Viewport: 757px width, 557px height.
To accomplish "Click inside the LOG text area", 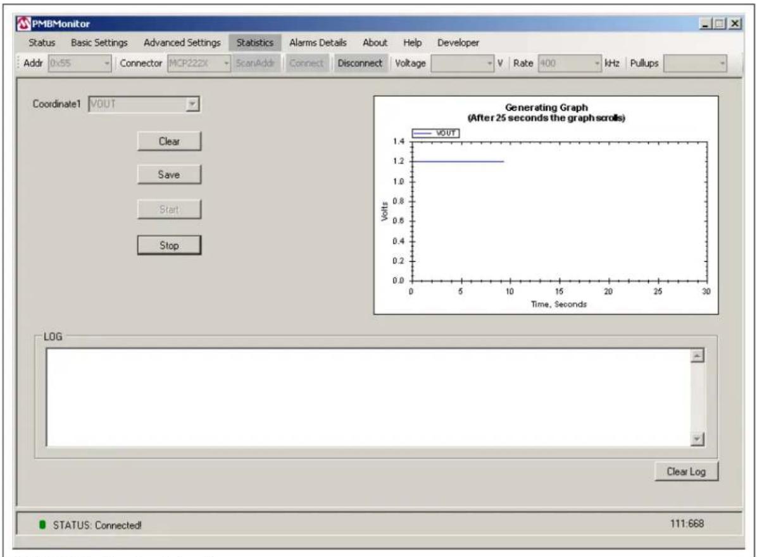I will click(369, 398).
